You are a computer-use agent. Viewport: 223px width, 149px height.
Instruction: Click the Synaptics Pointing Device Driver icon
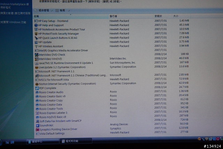coord(38,130)
